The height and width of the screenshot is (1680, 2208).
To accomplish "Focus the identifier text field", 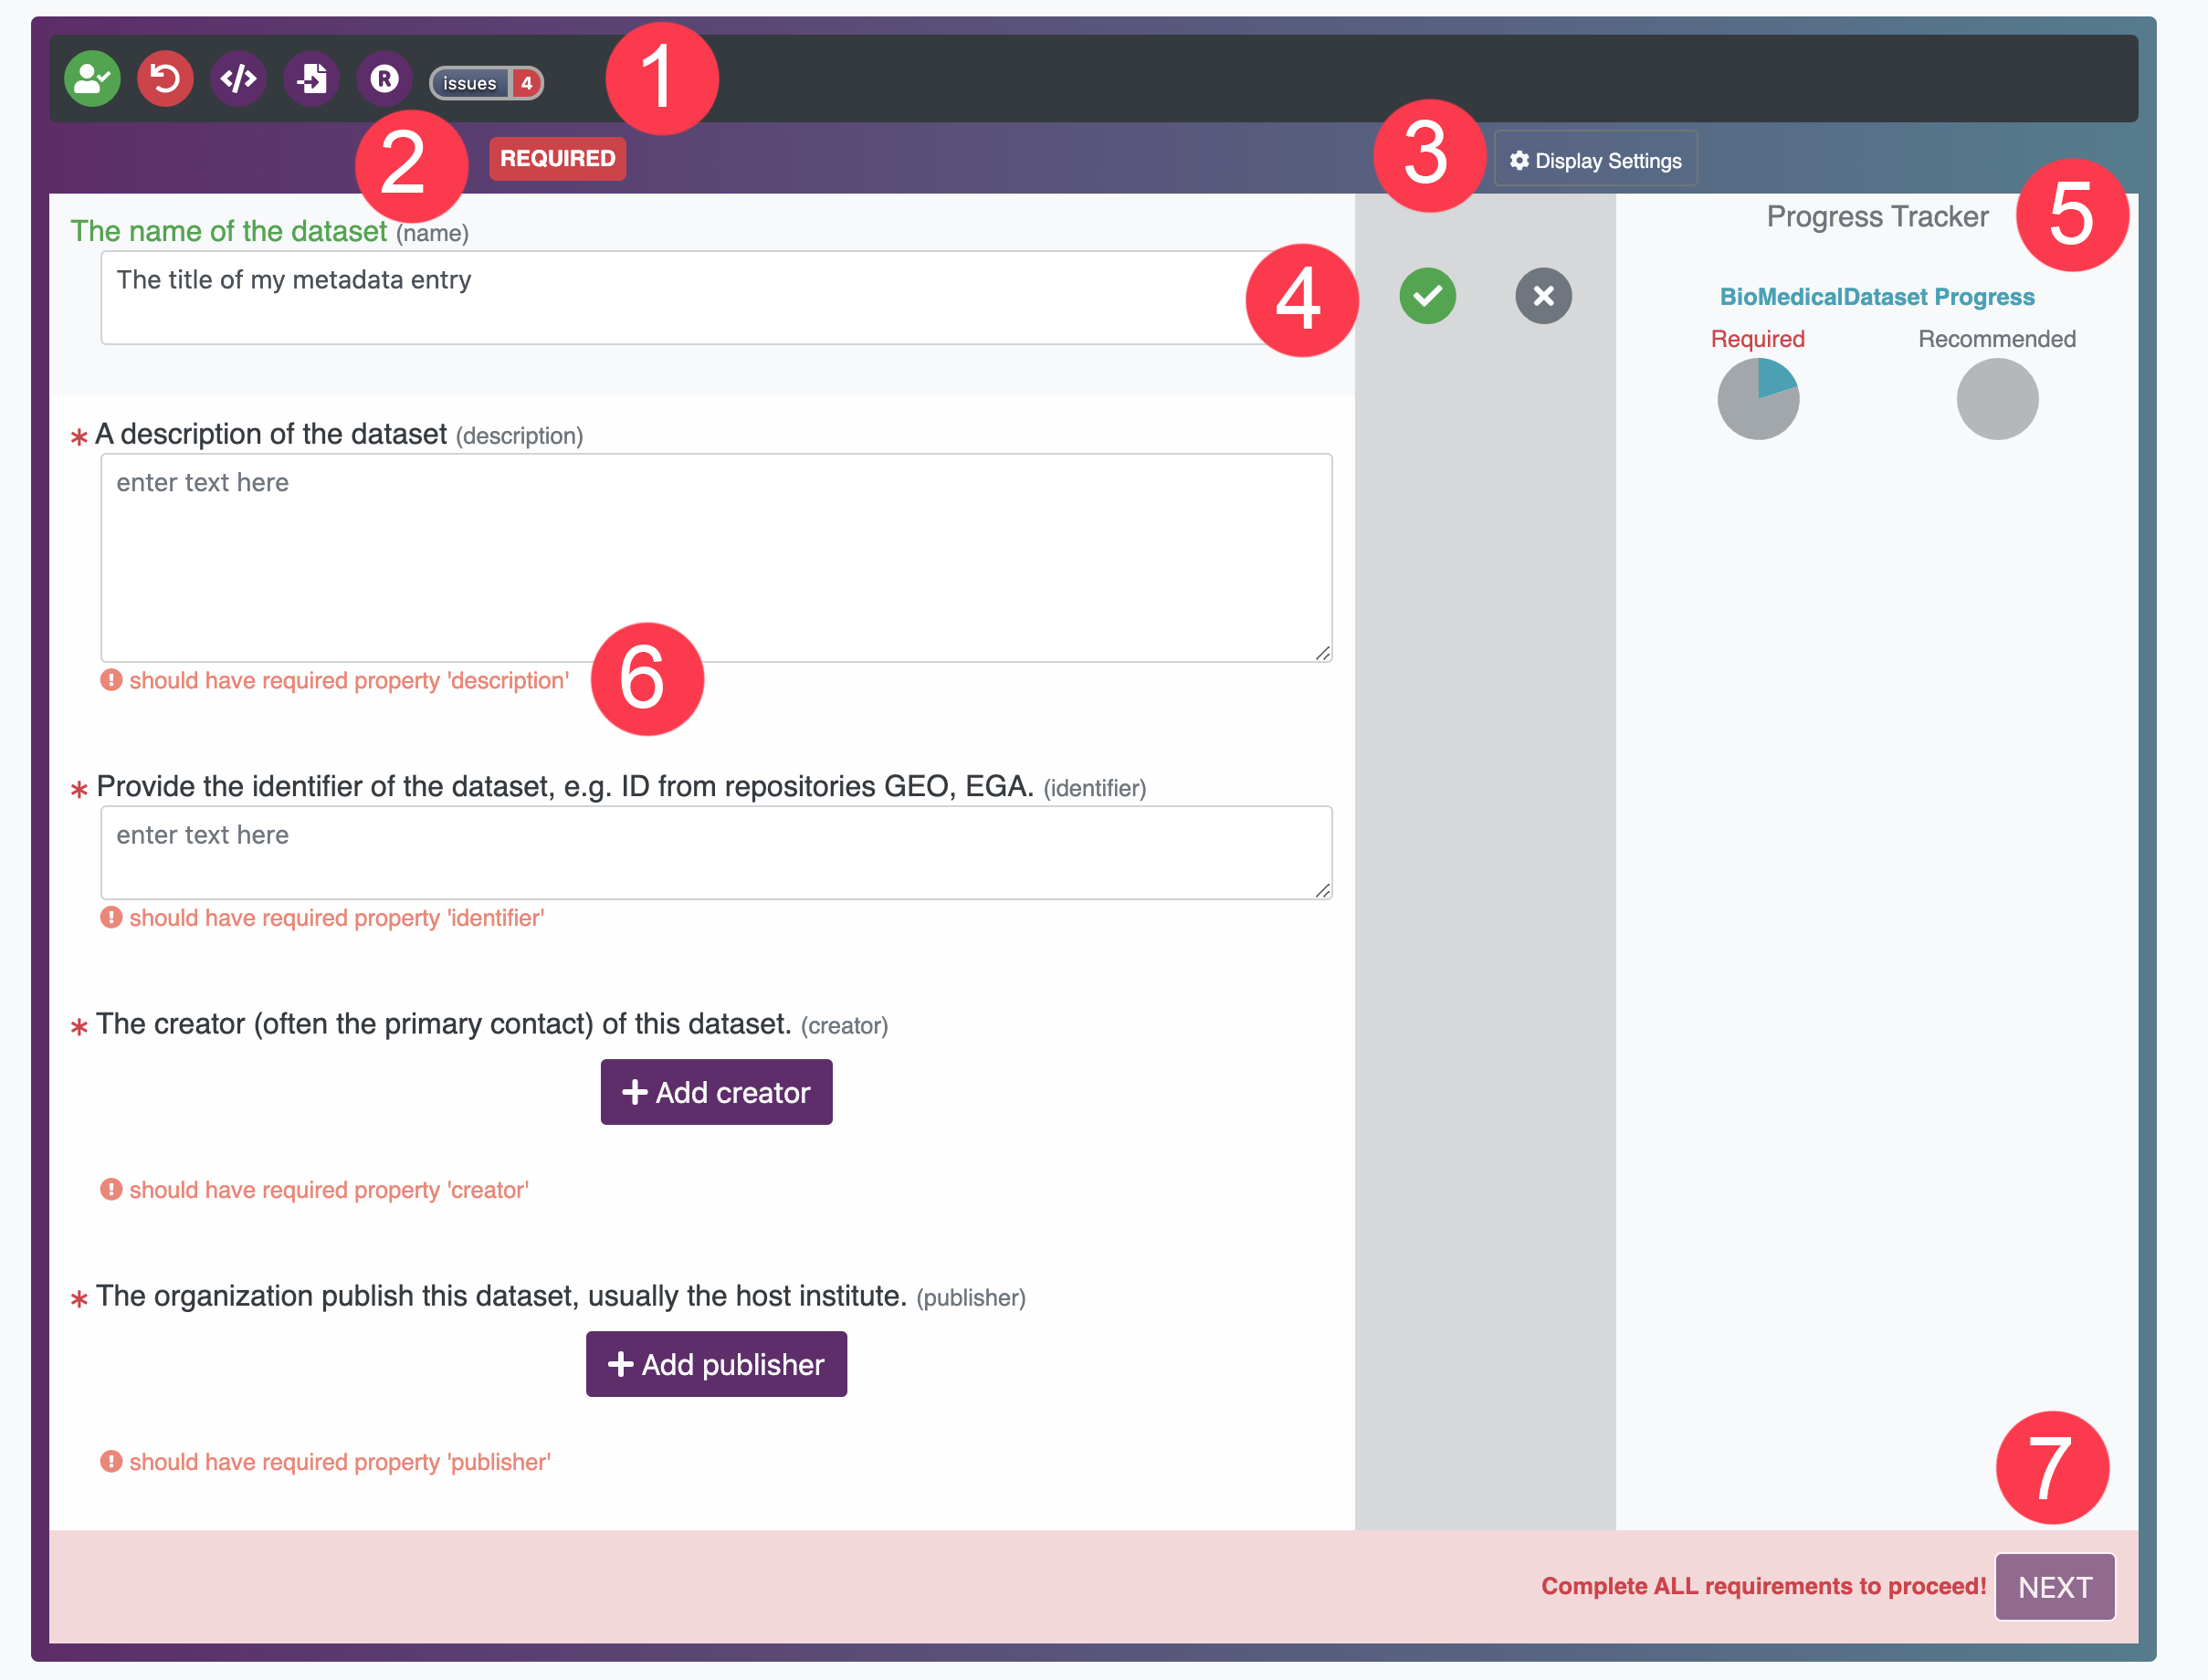I will point(716,852).
